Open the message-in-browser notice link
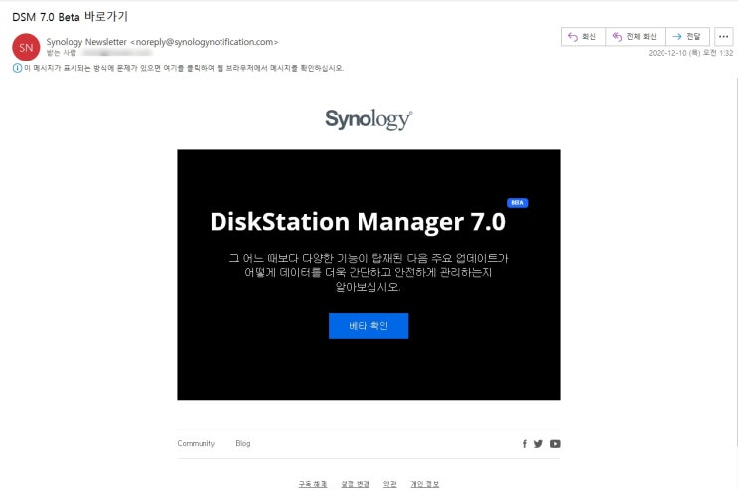This screenshot has height=490, width=738. click(184, 68)
